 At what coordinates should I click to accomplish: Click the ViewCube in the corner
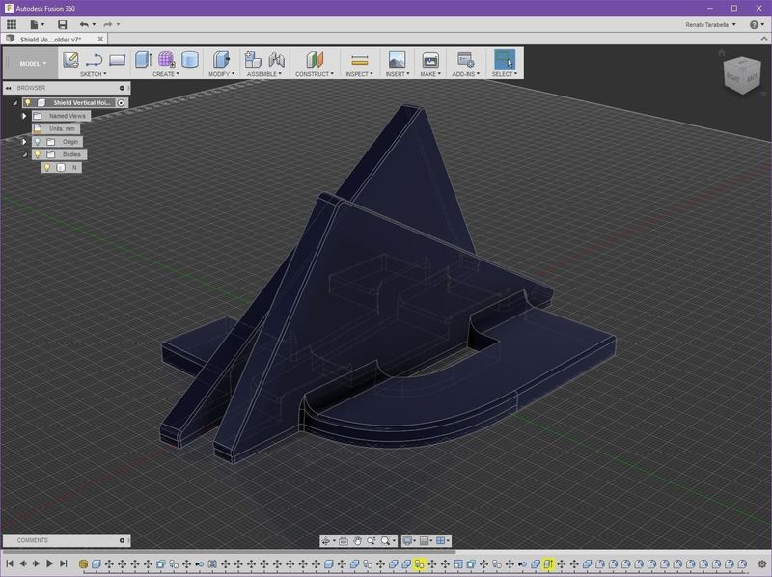tap(742, 76)
